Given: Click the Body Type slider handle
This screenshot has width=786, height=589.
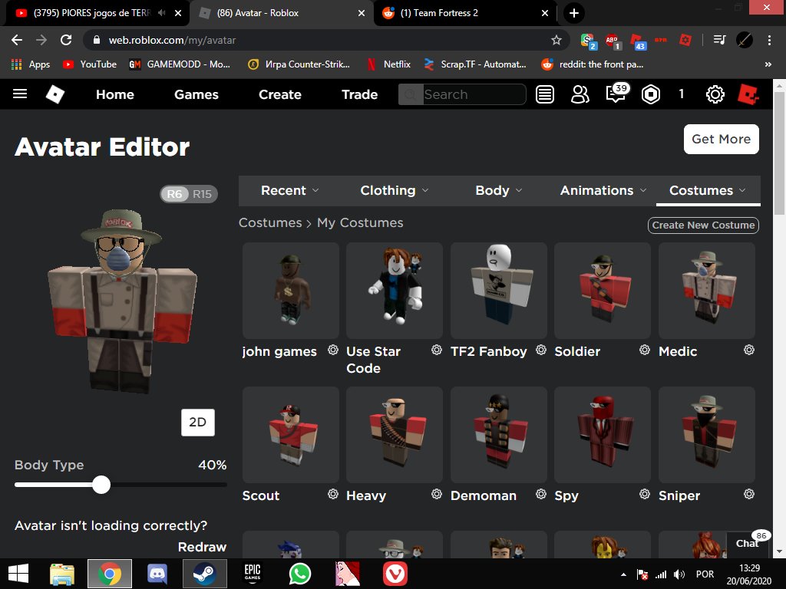Looking at the screenshot, I should coord(101,485).
